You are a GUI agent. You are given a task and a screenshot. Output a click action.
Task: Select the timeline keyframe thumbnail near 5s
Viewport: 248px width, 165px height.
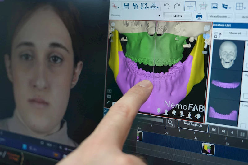click(208, 149)
